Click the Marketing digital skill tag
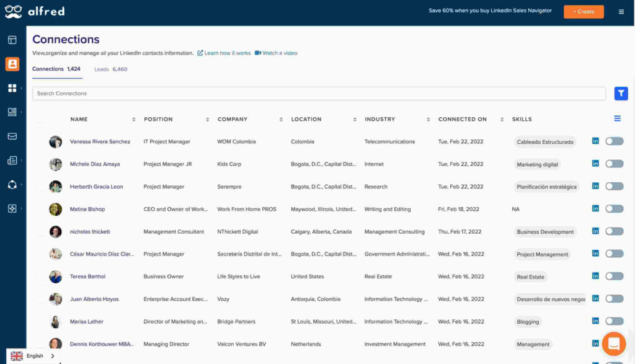The width and height of the screenshot is (635, 364). (x=537, y=164)
